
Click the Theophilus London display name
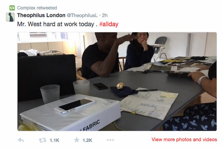(x=41, y=15)
